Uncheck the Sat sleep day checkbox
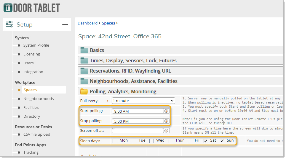The width and height of the screenshot is (286, 159). (206, 141)
